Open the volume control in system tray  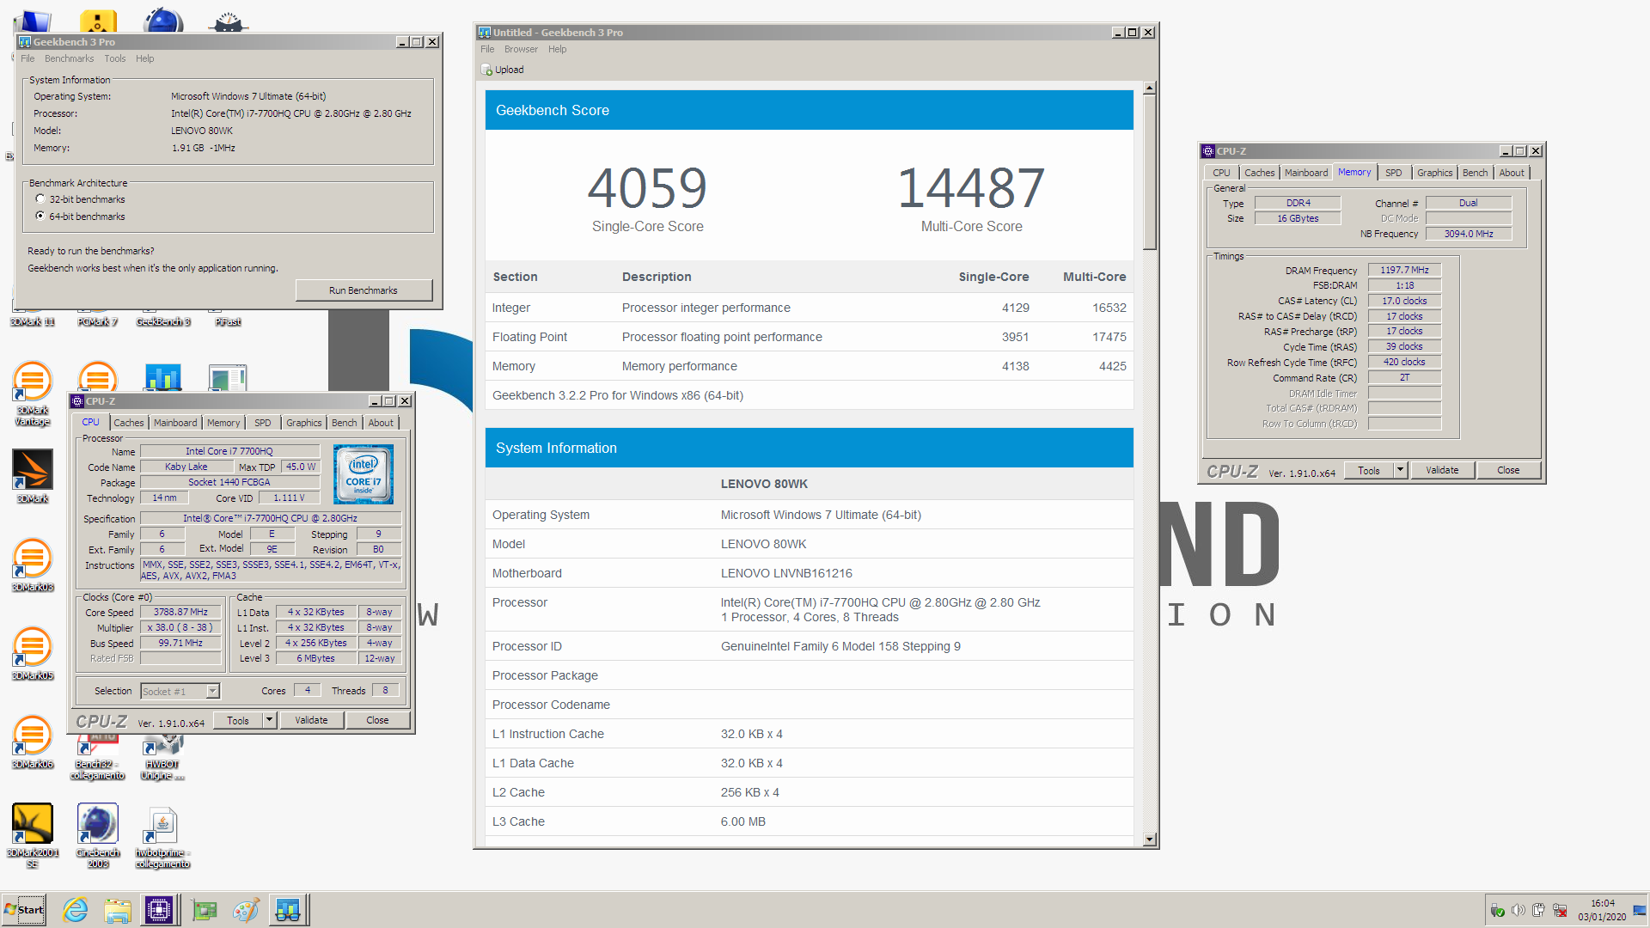point(1518,911)
